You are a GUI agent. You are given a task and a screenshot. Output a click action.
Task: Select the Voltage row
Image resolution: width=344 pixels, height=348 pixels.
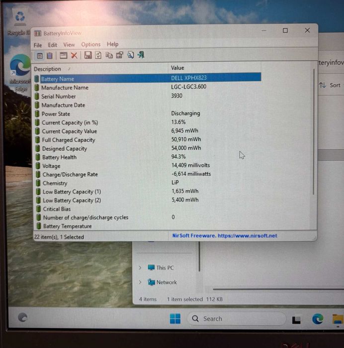tap(148, 166)
